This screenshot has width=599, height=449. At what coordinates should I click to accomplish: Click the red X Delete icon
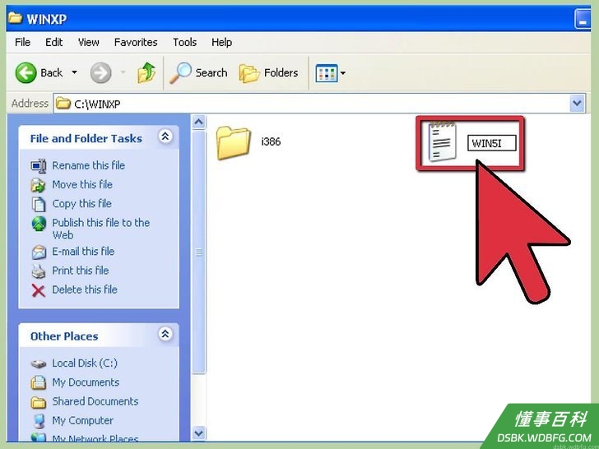click(x=38, y=290)
